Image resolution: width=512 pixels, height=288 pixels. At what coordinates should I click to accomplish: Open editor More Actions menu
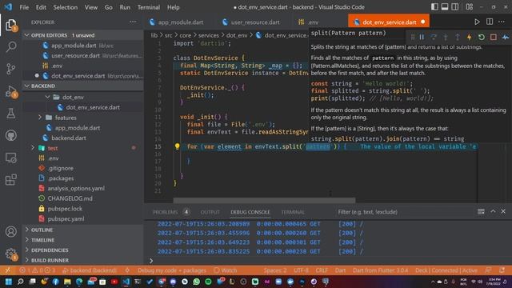click(502, 22)
